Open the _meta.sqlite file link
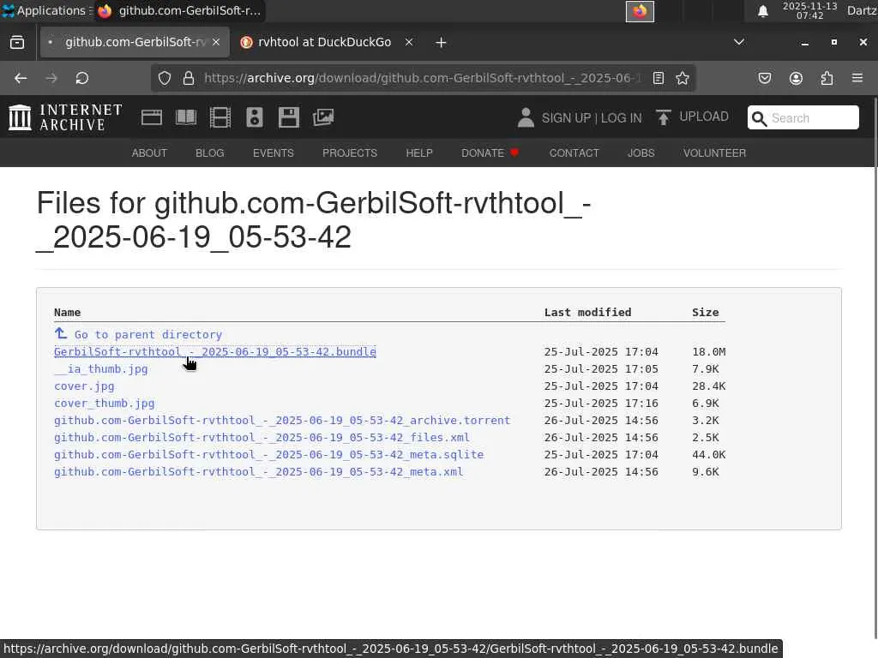878x658 pixels. [268, 455]
